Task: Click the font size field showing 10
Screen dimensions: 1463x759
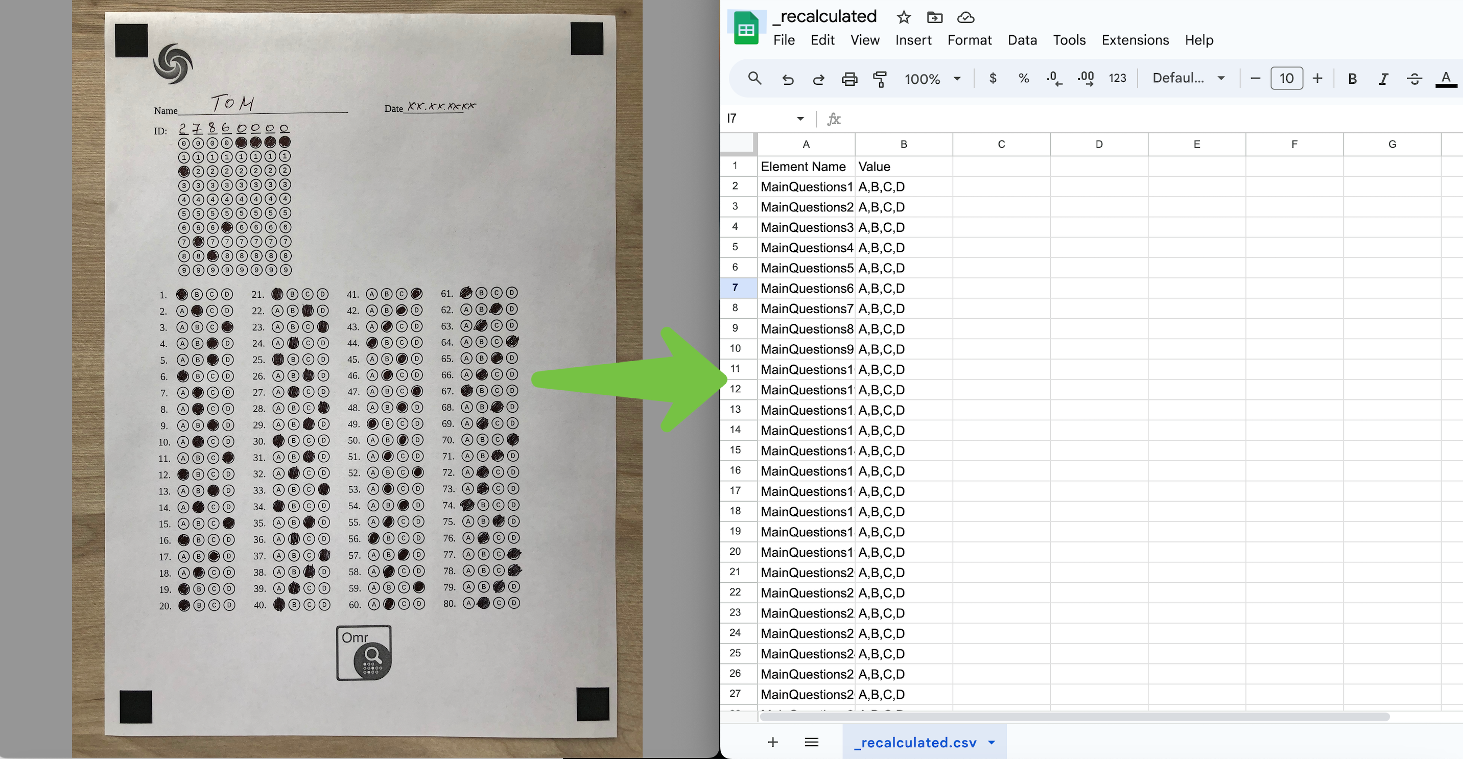Action: click(1286, 77)
